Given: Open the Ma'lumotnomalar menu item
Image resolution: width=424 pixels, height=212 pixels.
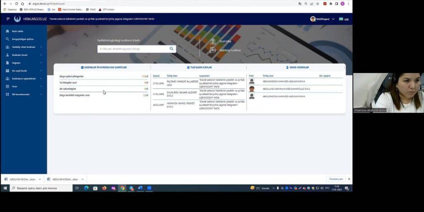Looking at the screenshot, I should 21,94.
